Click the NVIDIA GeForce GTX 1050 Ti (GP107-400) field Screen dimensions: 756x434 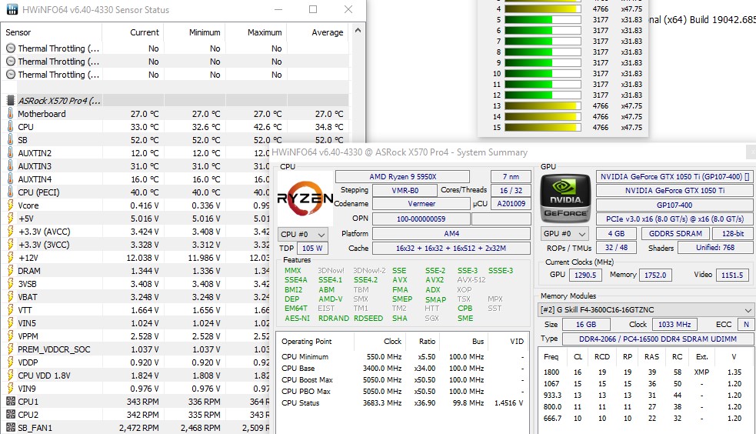674,176
